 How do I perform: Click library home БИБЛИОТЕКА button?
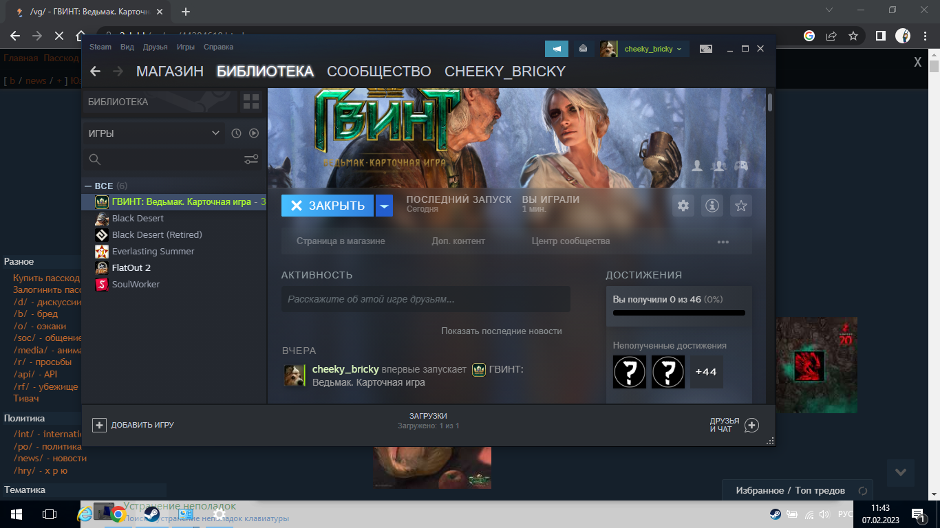[x=160, y=102]
